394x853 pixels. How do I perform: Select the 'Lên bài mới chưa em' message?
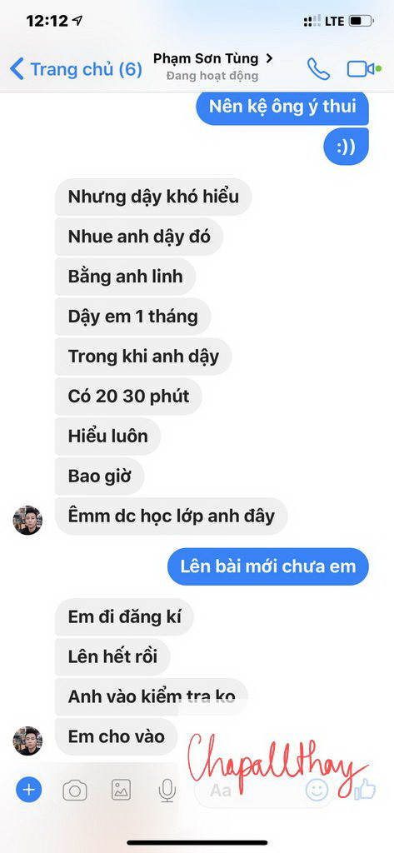tap(267, 566)
